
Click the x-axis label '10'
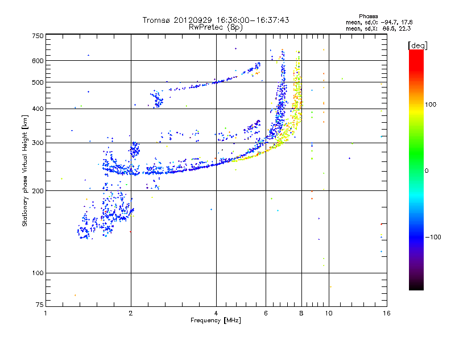329,313
